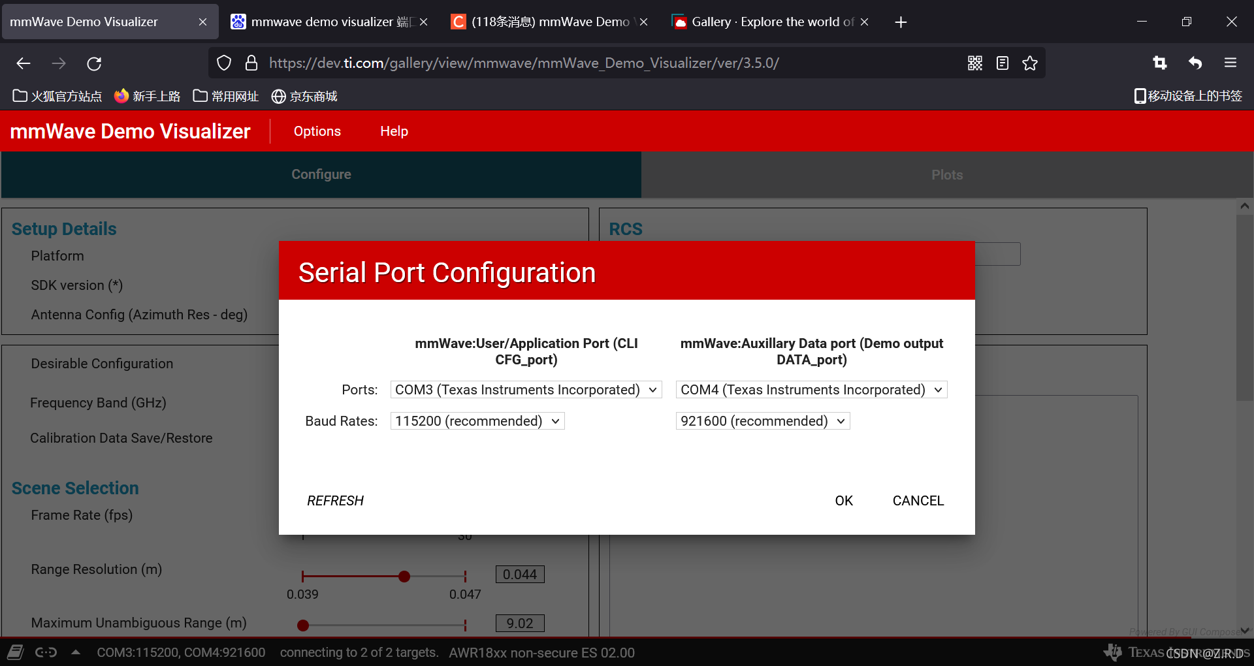Click the site security lock icon

(x=251, y=63)
